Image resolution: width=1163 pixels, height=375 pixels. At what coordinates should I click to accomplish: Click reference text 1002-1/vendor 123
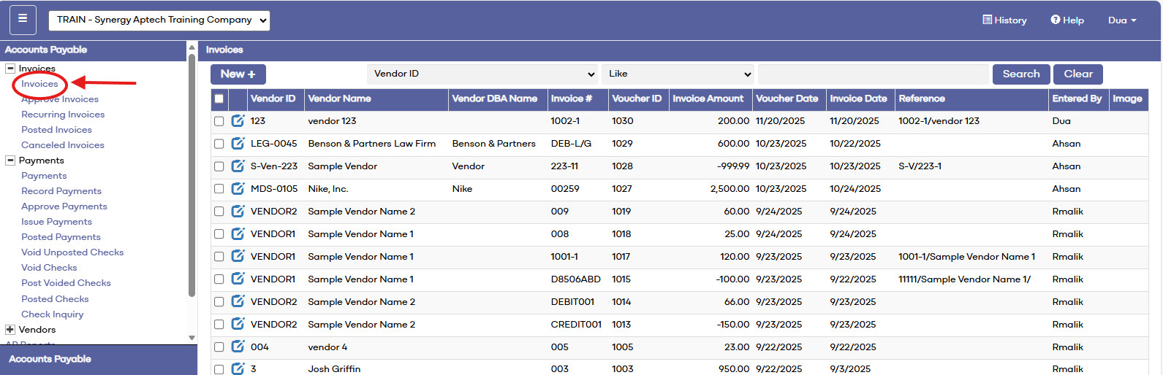pos(939,121)
